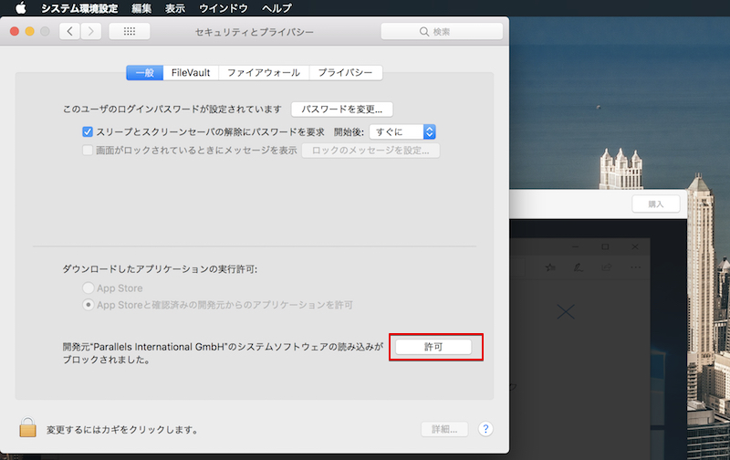Click the 購入 button in the background window
This screenshot has width=730, height=460.
click(655, 204)
